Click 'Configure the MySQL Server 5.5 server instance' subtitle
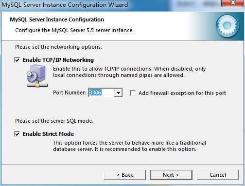Viewport: 245px width, 186px height. (x=74, y=30)
